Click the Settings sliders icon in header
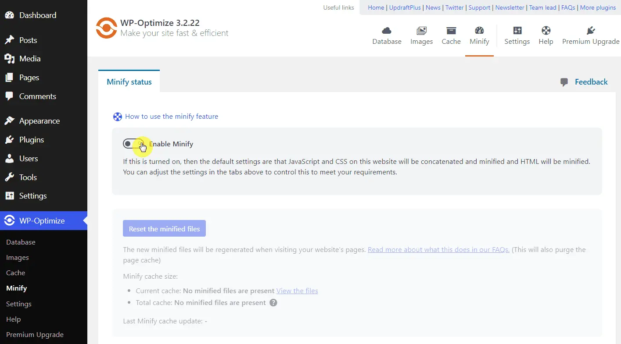Image resolution: width=621 pixels, height=344 pixels. pos(517,30)
